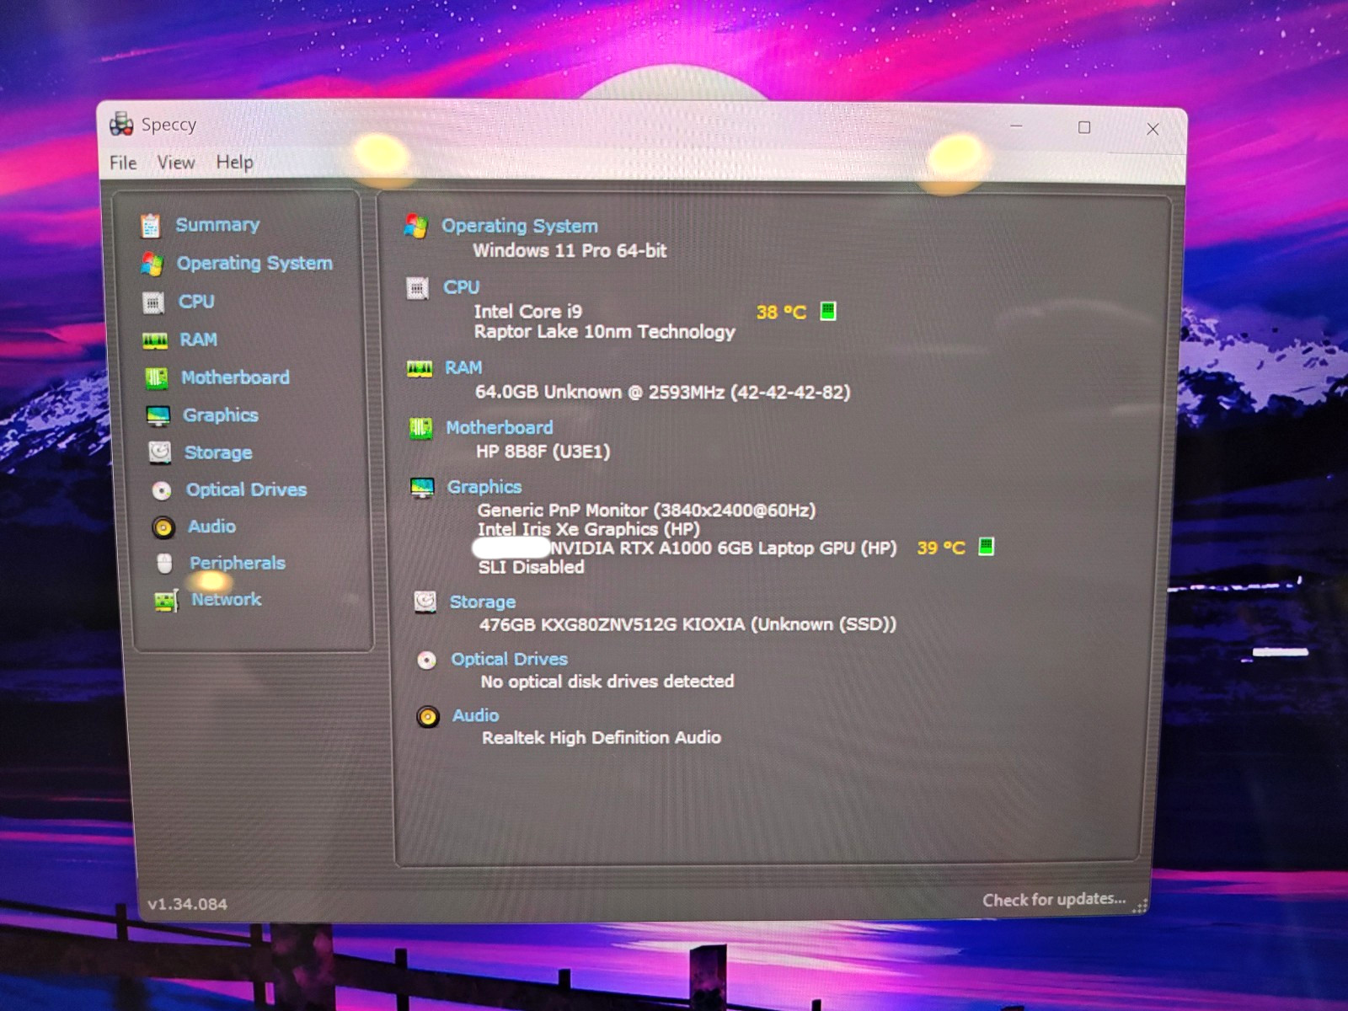
Task: Click the Motherboard icon in sidebar
Action: click(x=157, y=378)
